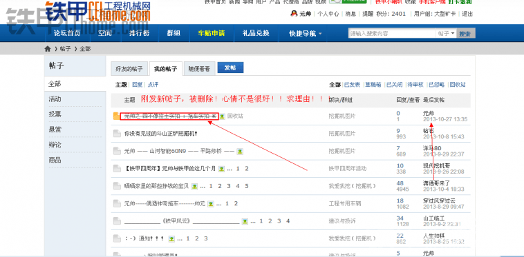Click image attachment icon before 回收站 label
This screenshot has width=524, height=257.
pos(222,116)
